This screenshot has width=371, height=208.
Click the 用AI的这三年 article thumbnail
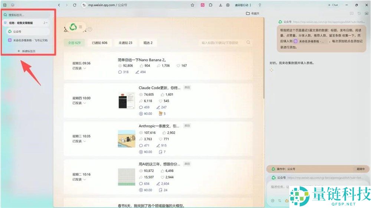[x=127, y=177]
